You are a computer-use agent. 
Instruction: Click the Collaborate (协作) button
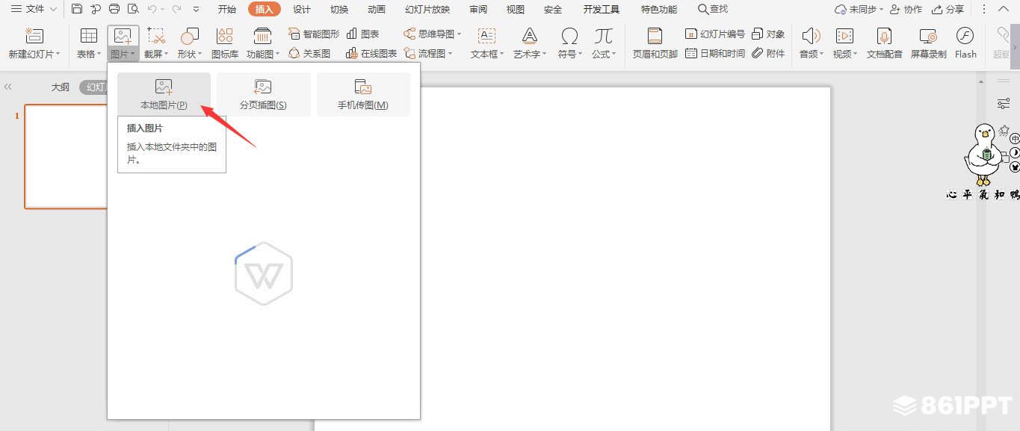click(x=906, y=9)
